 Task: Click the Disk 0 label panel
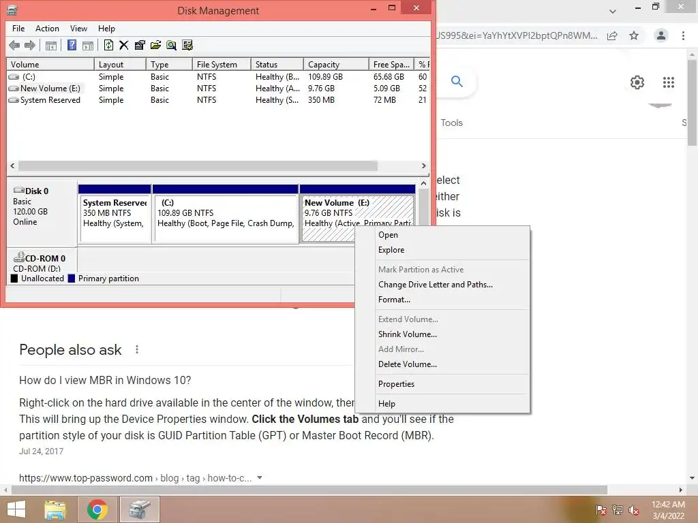42,212
